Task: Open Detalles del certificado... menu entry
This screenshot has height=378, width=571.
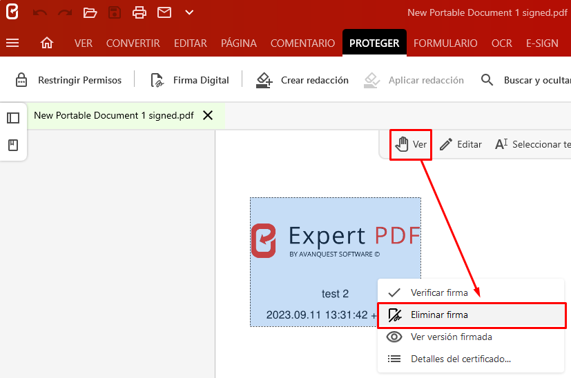Action: coord(471,359)
